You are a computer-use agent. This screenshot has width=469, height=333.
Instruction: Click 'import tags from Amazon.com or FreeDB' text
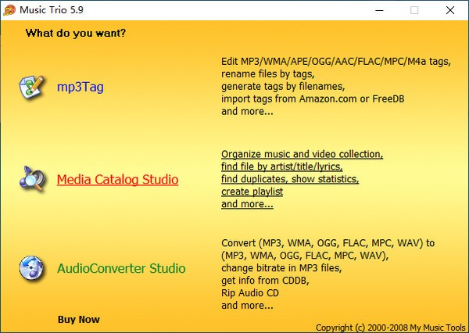(x=313, y=98)
